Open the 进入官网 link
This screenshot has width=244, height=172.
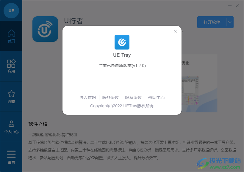(x=88, y=98)
